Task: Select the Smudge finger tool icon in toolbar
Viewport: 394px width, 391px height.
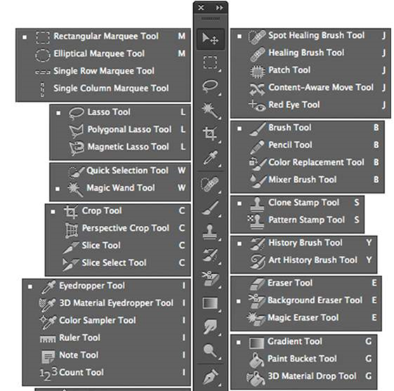Action: 210,326
